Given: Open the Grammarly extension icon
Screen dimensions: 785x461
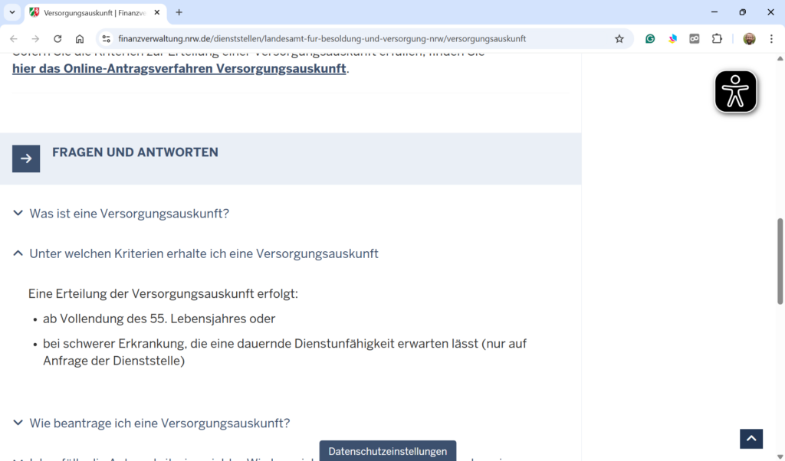Looking at the screenshot, I should (x=650, y=39).
